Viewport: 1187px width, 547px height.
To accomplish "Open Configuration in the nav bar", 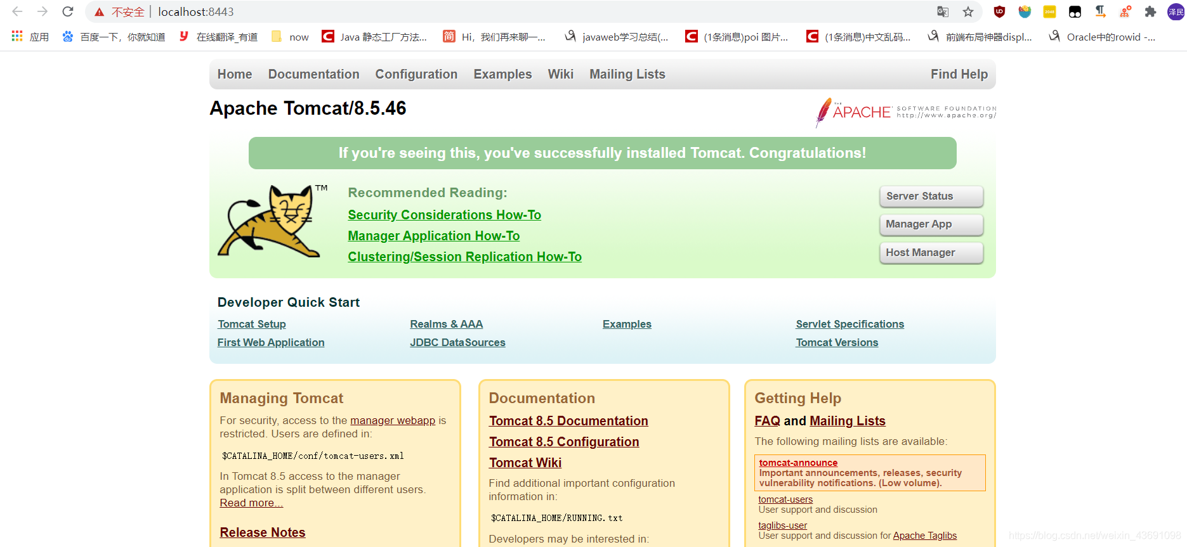I will pyautogui.click(x=416, y=74).
